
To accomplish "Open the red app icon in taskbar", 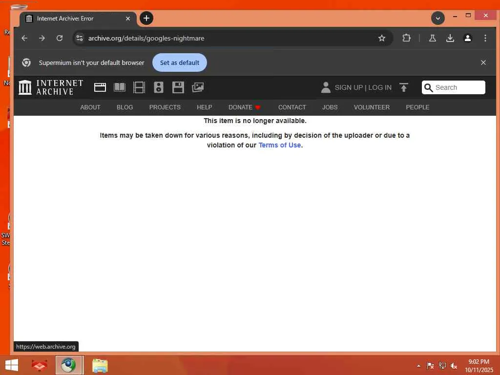I will (x=39, y=365).
